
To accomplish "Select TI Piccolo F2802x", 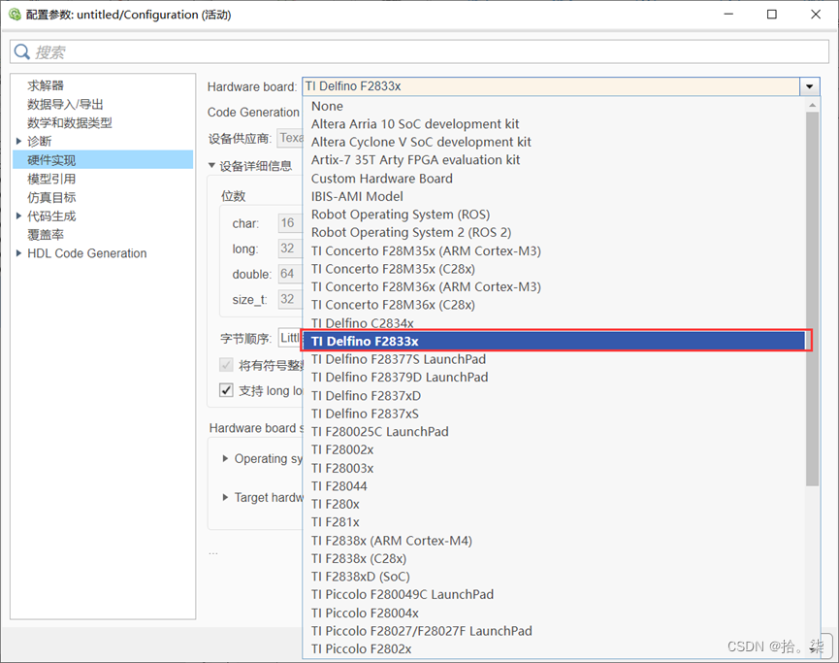I will point(555,648).
